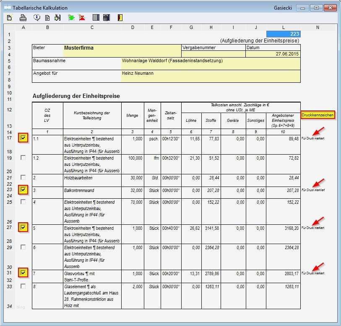This screenshot has width=341, height=326.
Task: Click the Musterfirma bidder field
Action: pyautogui.click(x=122, y=51)
